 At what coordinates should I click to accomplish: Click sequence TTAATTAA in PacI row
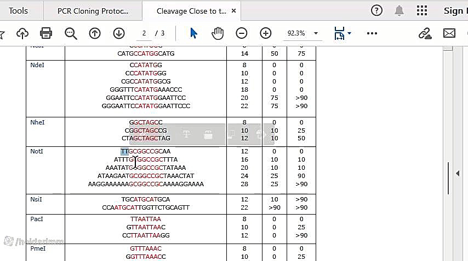[146, 219]
